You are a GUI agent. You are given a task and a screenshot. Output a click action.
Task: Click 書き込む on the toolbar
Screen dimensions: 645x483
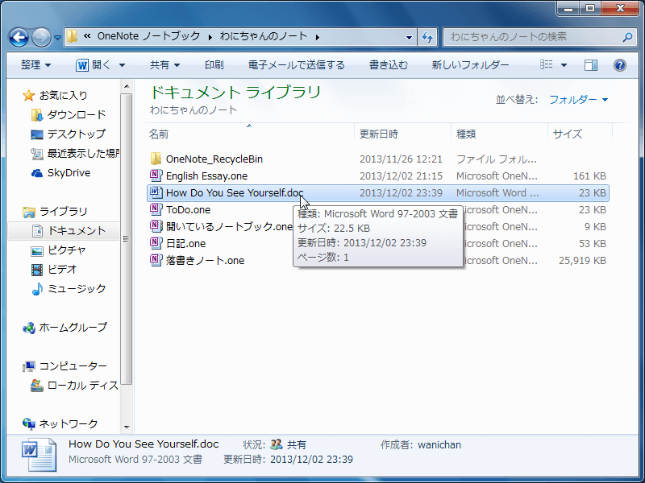click(389, 65)
